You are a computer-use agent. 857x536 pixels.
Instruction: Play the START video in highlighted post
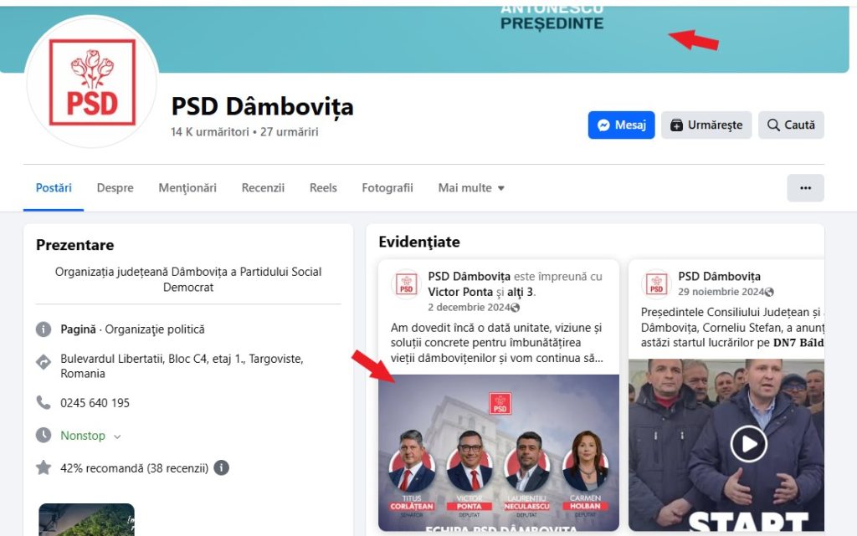tap(748, 444)
